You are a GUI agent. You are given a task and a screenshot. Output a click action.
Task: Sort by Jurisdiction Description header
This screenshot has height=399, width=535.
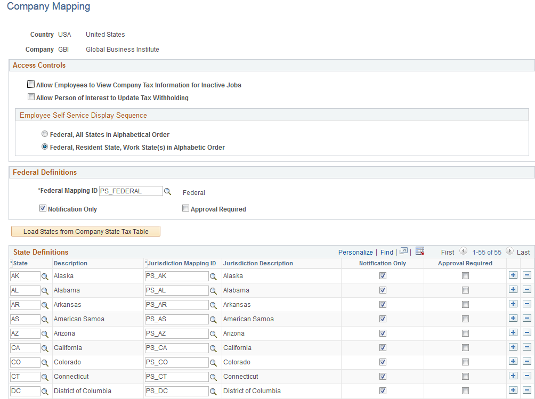coord(258,263)
